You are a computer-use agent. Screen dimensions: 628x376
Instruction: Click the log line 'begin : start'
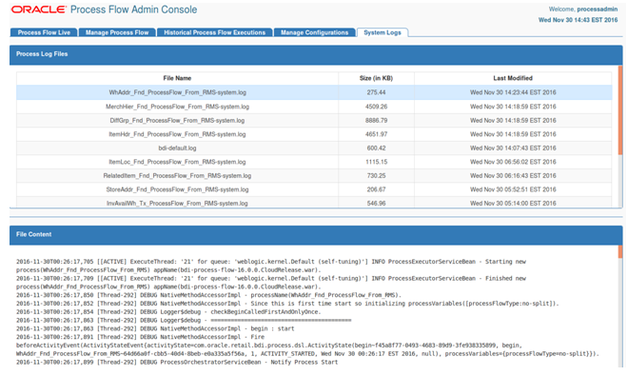[155, 328]
